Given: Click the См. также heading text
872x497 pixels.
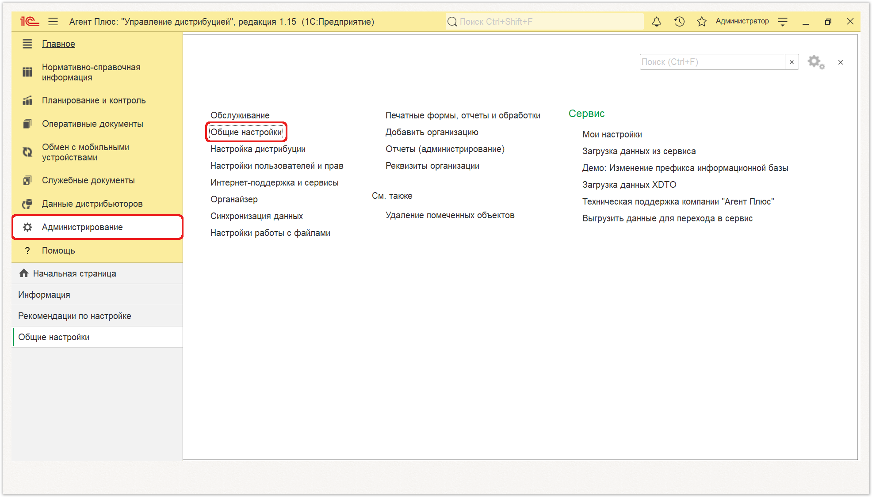Looking at the screenshot, I should click(392, 196).
